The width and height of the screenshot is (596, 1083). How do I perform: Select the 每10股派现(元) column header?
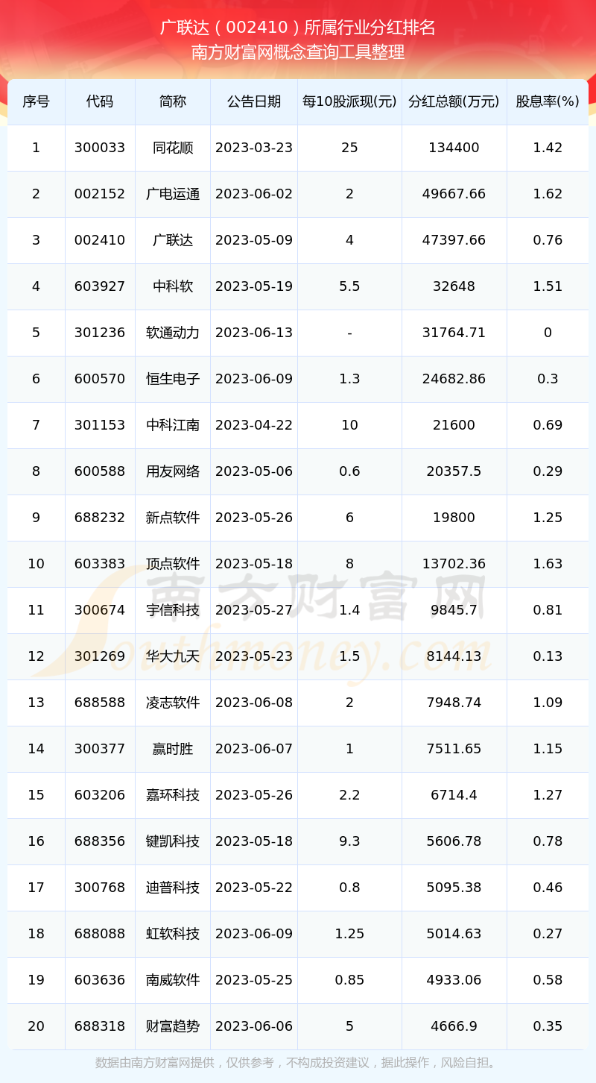tap(349, 101)
